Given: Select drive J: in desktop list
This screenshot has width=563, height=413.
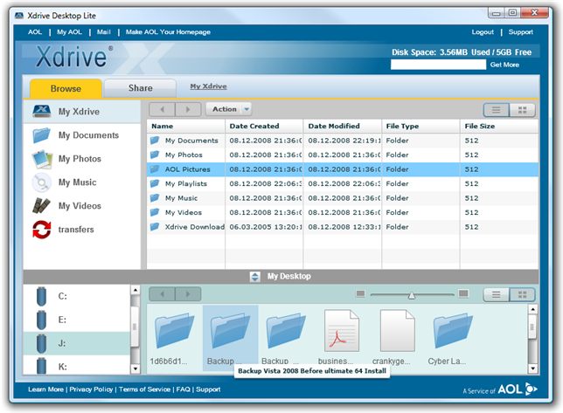Looking at the screenshot, I should 76,343.
